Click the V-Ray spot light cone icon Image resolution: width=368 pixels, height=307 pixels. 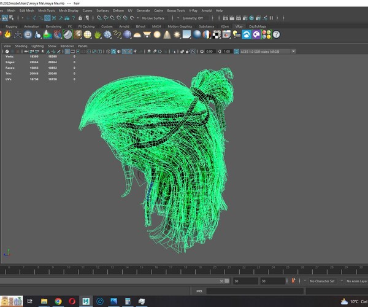click(x=167, y=34)
